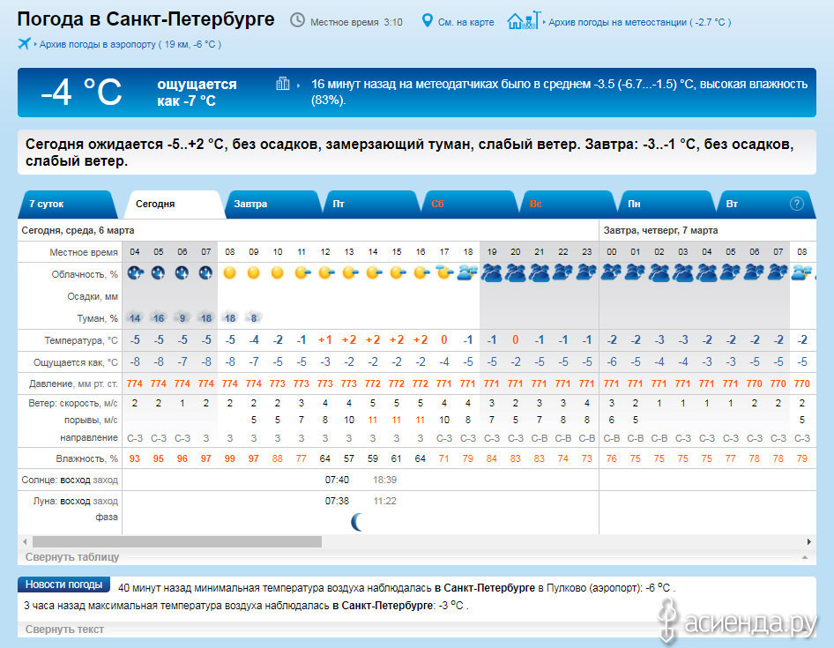Click the fog icon showing 14 percent
834x648 pixels.
pos(135,318)
